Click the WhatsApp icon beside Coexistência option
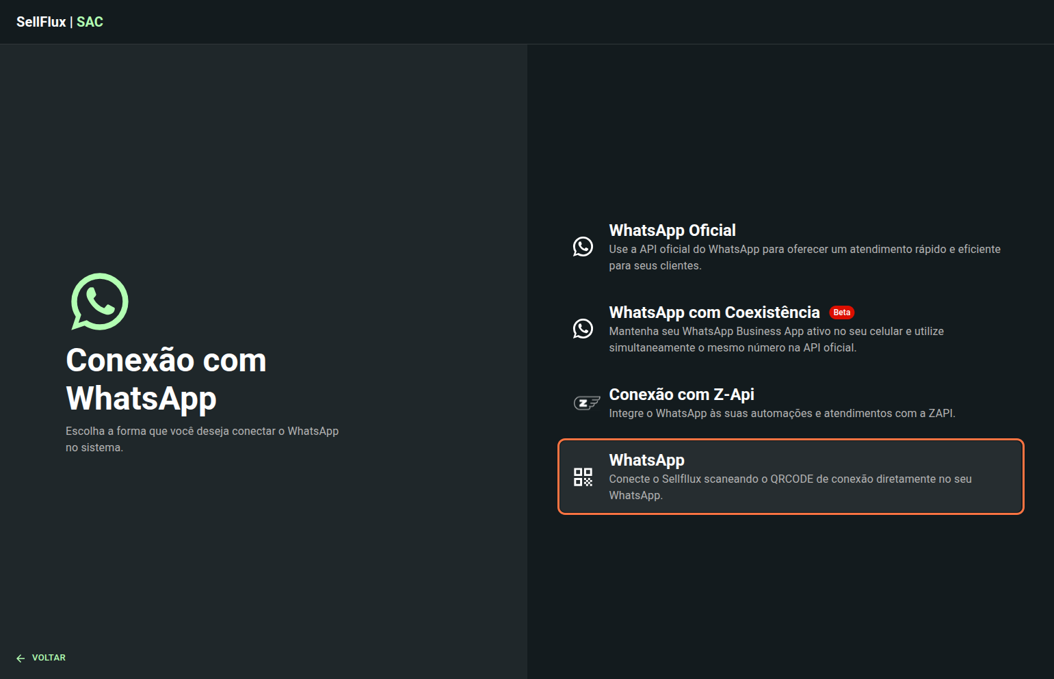Viewport: 1054px width, 679px height. tap(583, 329)
